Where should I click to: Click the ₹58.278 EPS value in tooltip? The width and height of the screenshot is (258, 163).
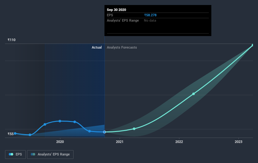tap(150, 15)
